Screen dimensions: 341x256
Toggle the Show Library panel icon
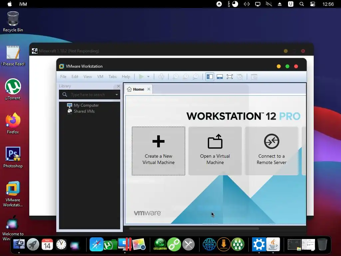click(210, 77)
